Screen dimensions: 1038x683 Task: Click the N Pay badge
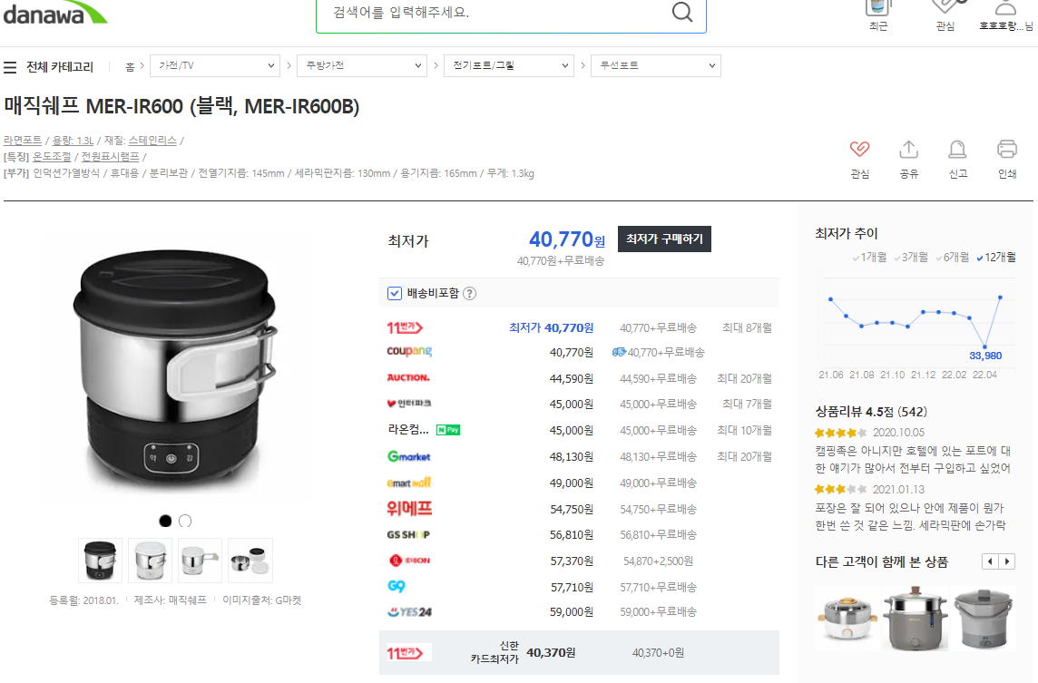(x=448, y=430)
